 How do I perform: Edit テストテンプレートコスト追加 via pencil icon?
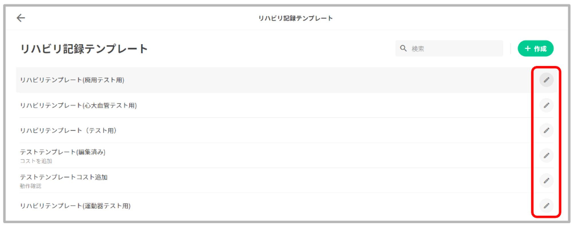(x=546, y=181)
